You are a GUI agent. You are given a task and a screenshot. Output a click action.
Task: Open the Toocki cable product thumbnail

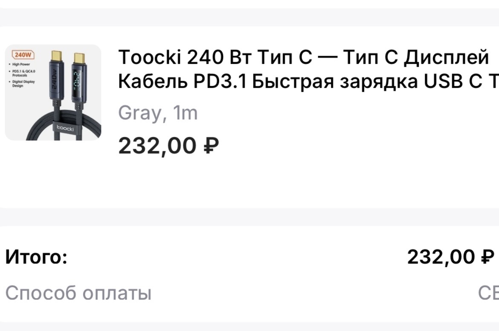pyautogui.click(x=53, y=92)
